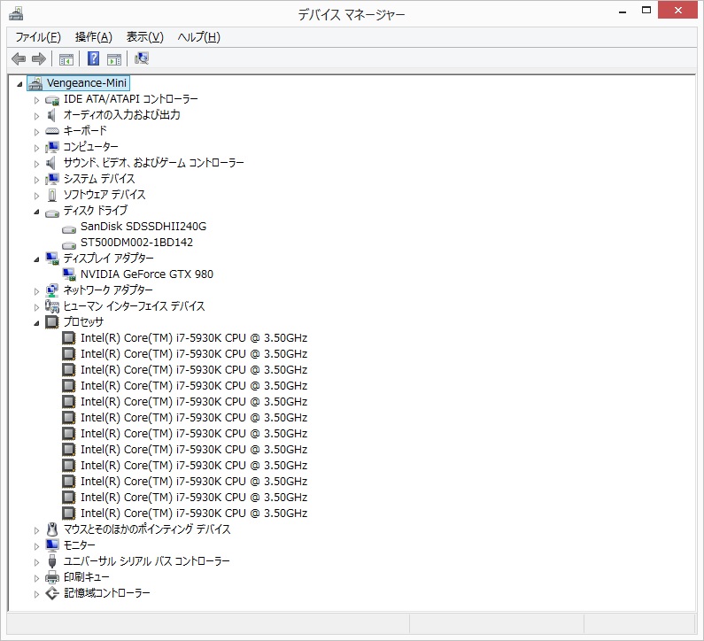This screenshot has height=641, width=704.
Task: Click the キーボード keyboard icon
Action: 52,131
